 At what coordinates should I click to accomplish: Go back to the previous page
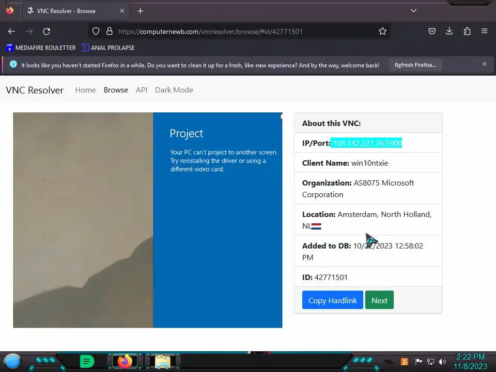pos(12,31)
